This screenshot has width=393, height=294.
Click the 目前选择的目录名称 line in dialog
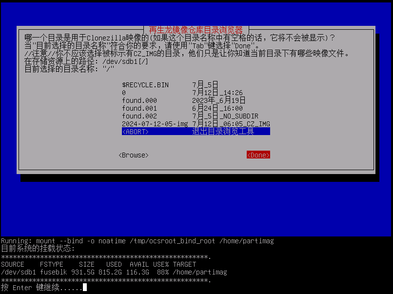[69, 69]
